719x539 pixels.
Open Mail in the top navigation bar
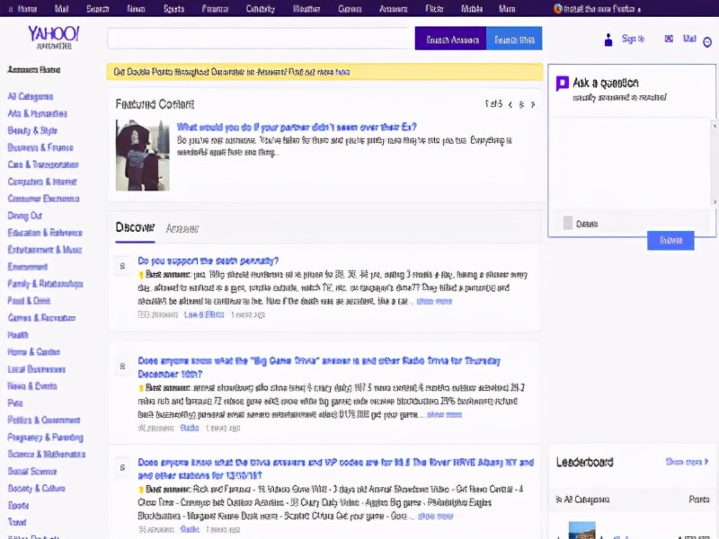(61, 9)
